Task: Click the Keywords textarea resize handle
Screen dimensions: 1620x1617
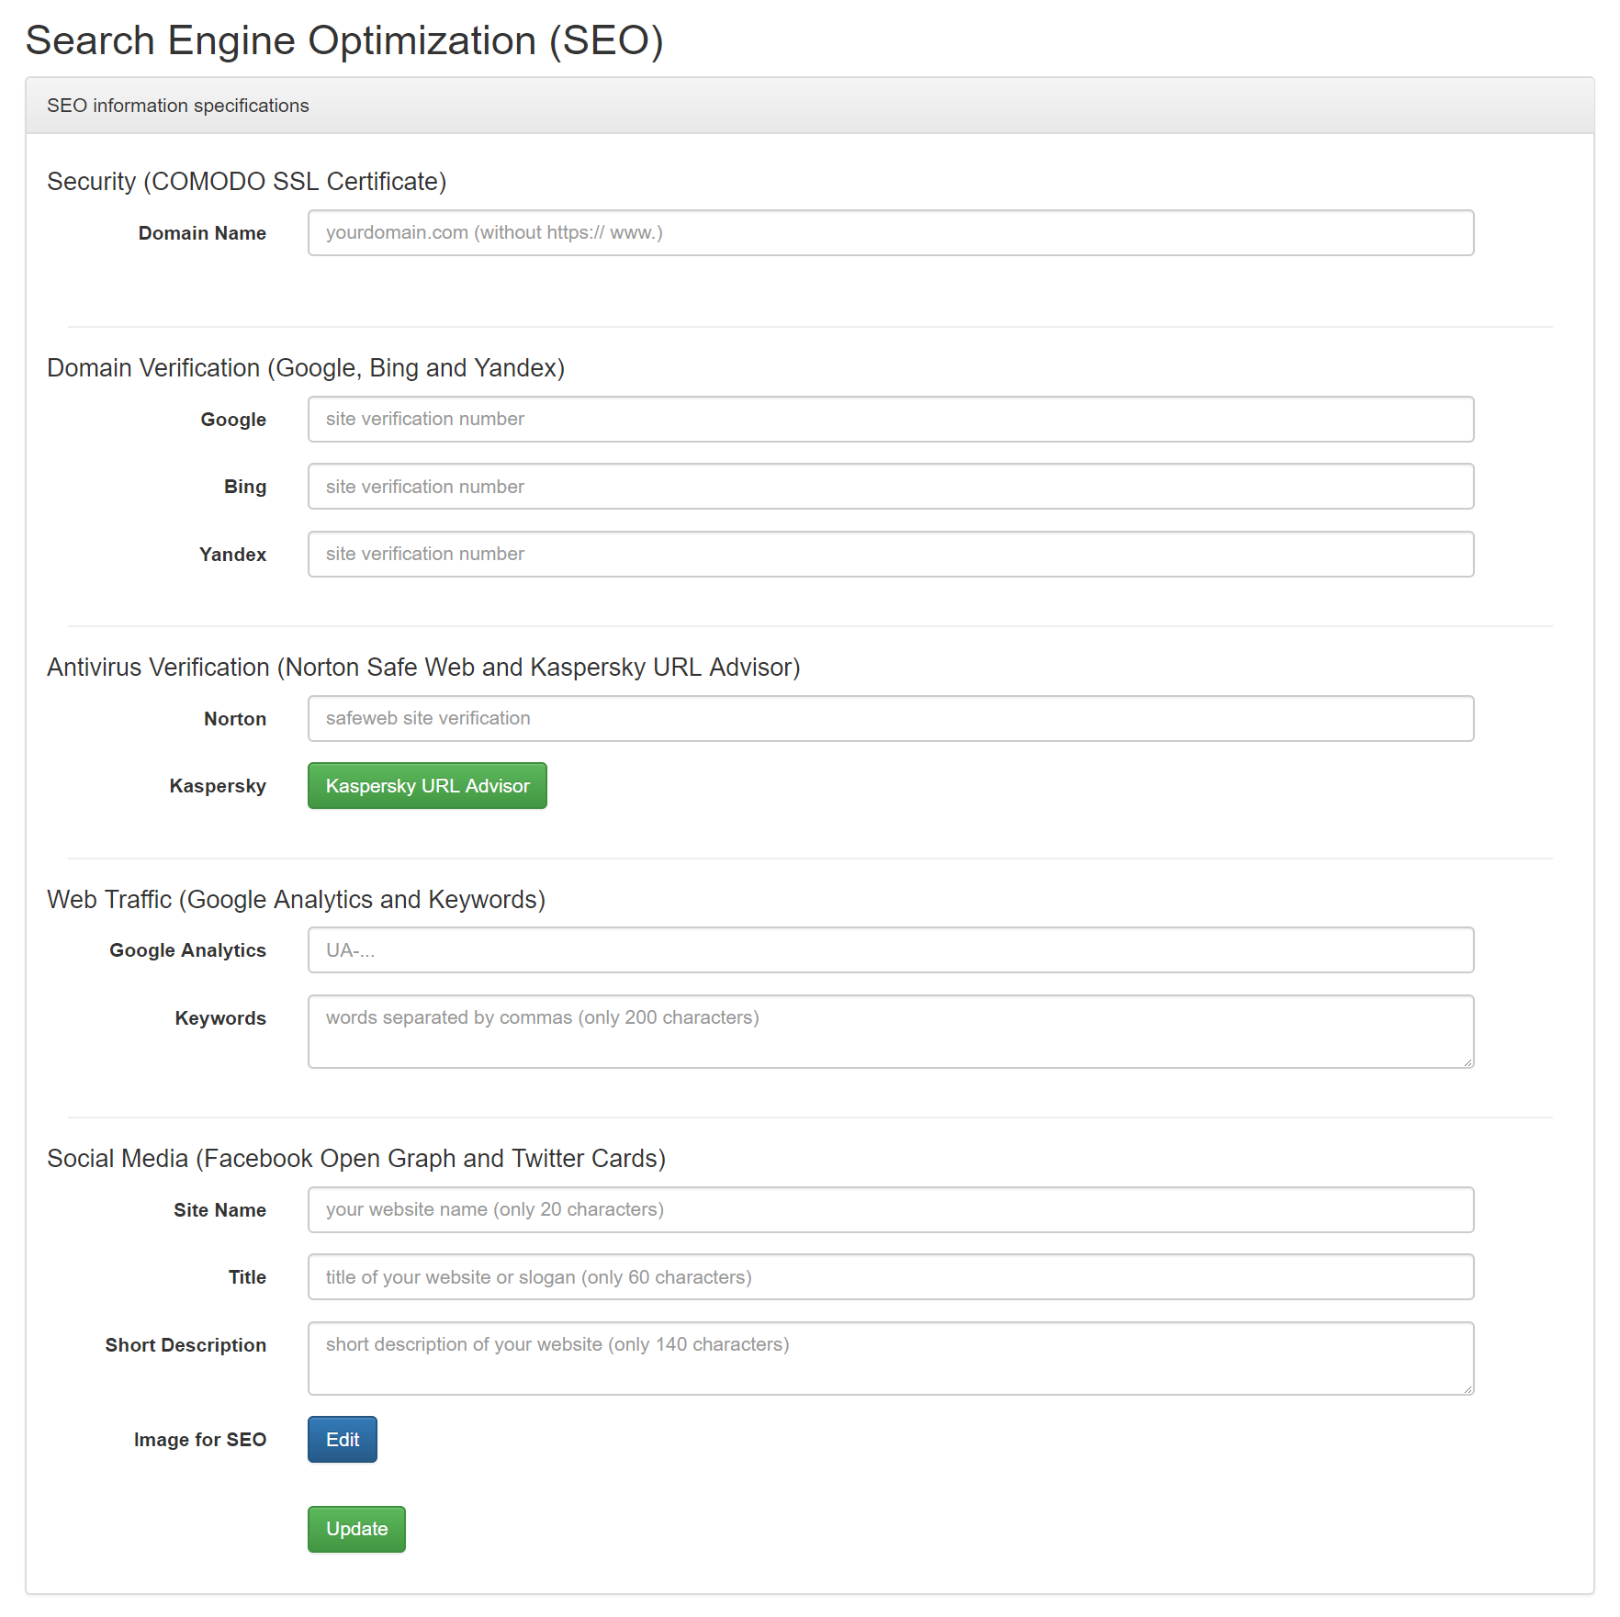Action: (1468, 1062)
